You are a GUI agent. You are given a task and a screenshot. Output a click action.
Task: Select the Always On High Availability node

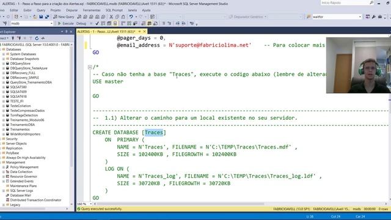point(26,158)
